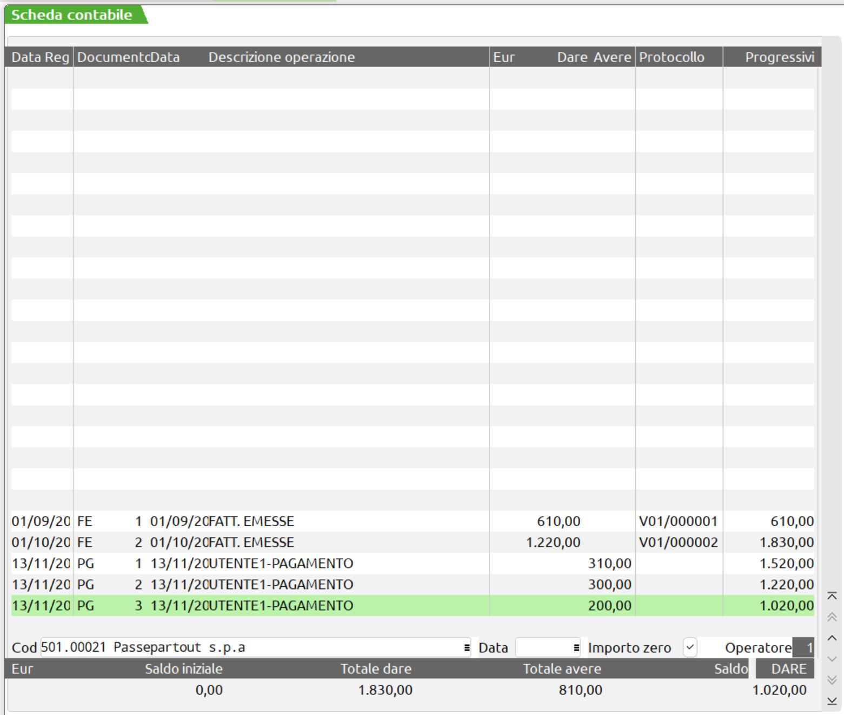Click the single down chevron scroll icon

point(832,659)
